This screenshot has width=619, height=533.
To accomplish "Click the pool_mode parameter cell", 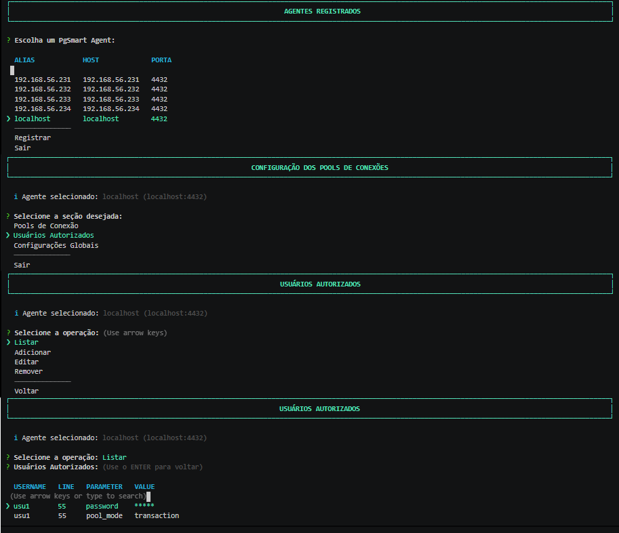I will pos(104,515).
